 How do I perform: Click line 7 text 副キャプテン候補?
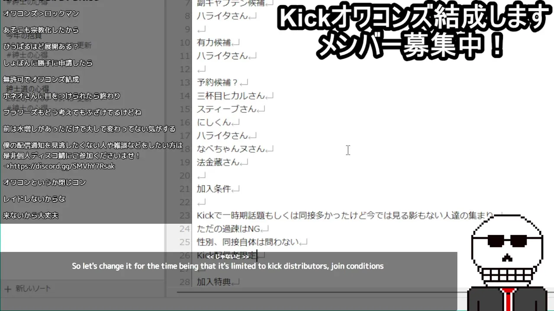tap(231, 3)
